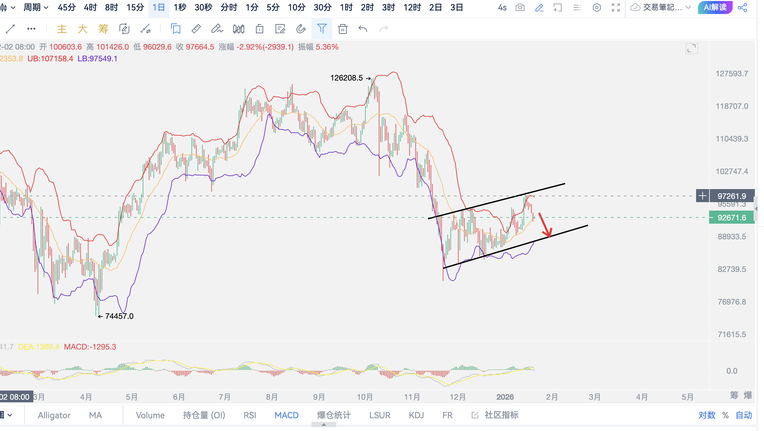Click the undo arrow icon

point(363,29)
